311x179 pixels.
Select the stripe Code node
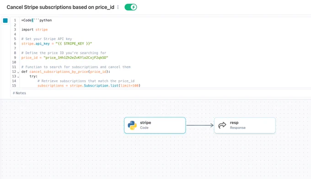coord(155,125)
